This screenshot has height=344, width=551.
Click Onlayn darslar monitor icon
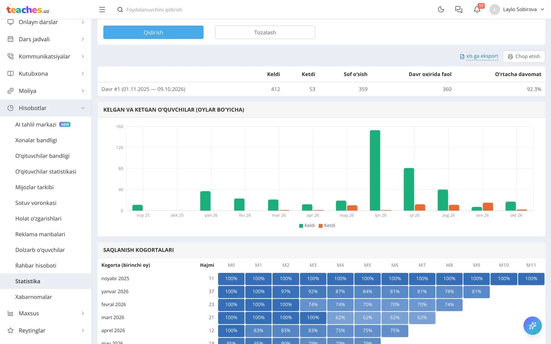pos(11,22)
